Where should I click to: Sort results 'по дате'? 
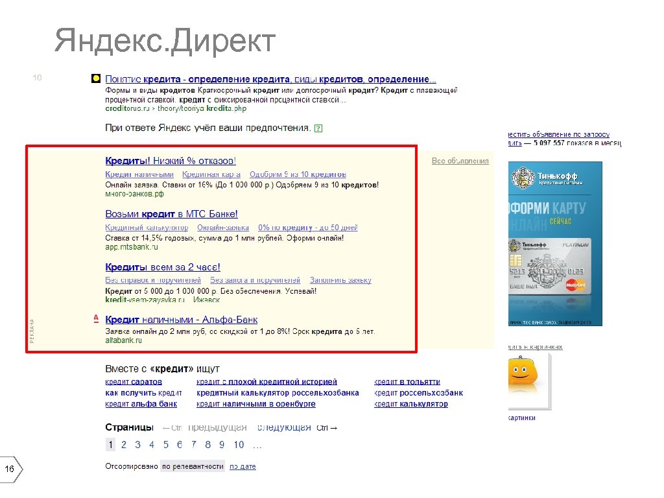(243, 467)
